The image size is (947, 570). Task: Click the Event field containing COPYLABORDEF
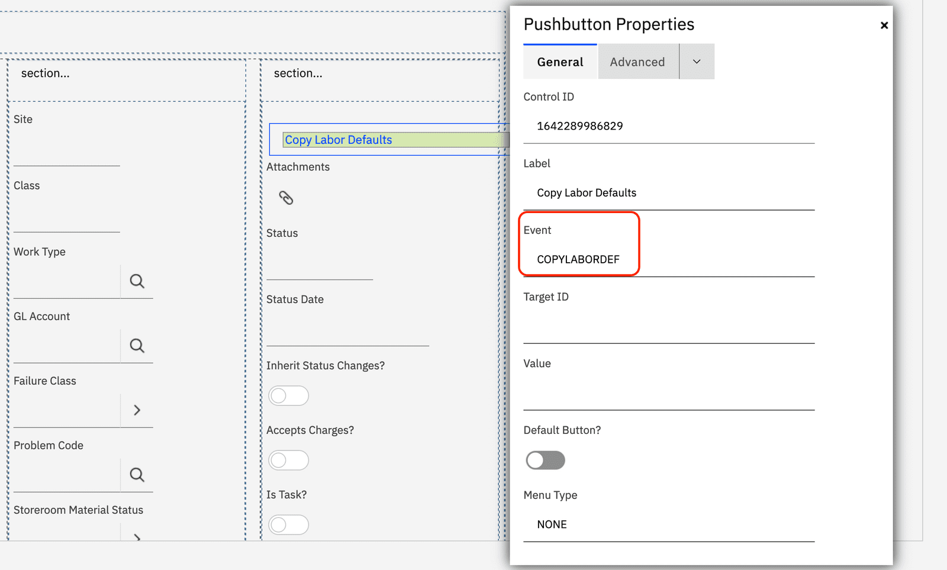tap(669, 259)
